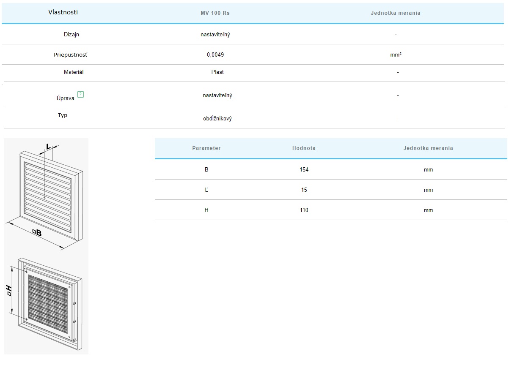Image resolution: width=509 pixels, height=365 pixels.
Task: Click the Parameter column header
Action: (x=206, y=148)
